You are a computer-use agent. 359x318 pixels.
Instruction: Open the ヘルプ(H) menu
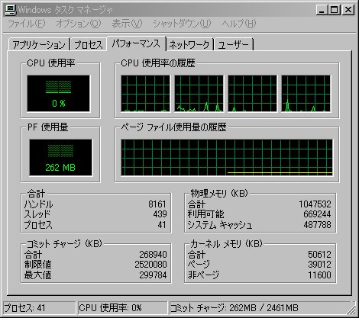point(238,24)
